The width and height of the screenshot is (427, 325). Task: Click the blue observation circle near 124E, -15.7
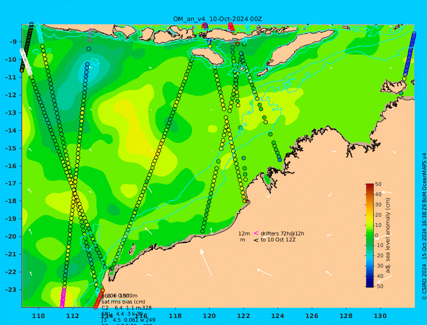(x=280, y=160)
